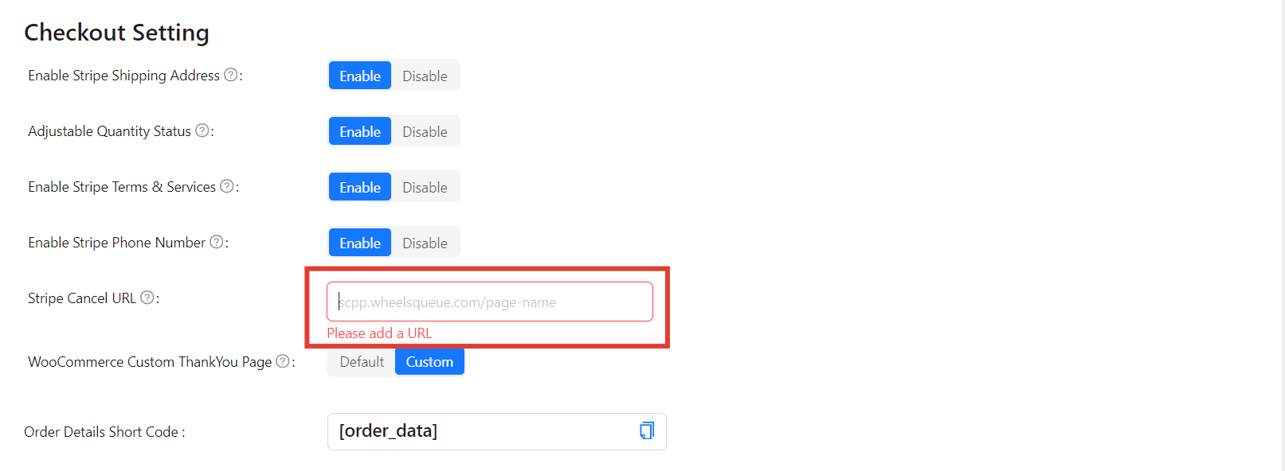Select Default ThankYou page option
Viewport: 1285px width, 471px height.
pyautogui.click(x=362, y=362)
